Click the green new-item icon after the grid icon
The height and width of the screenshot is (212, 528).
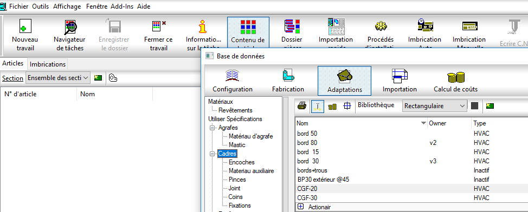coord(490,106)
